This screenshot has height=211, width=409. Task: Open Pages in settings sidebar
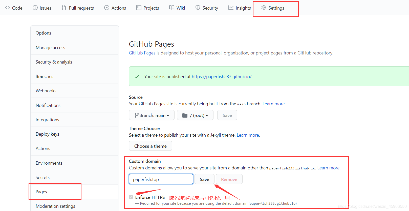75,192
